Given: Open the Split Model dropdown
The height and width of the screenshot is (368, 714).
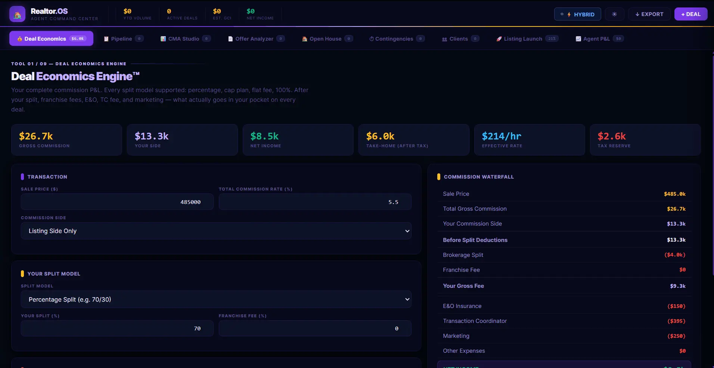Looking at the screenshot, I should 216,299.
